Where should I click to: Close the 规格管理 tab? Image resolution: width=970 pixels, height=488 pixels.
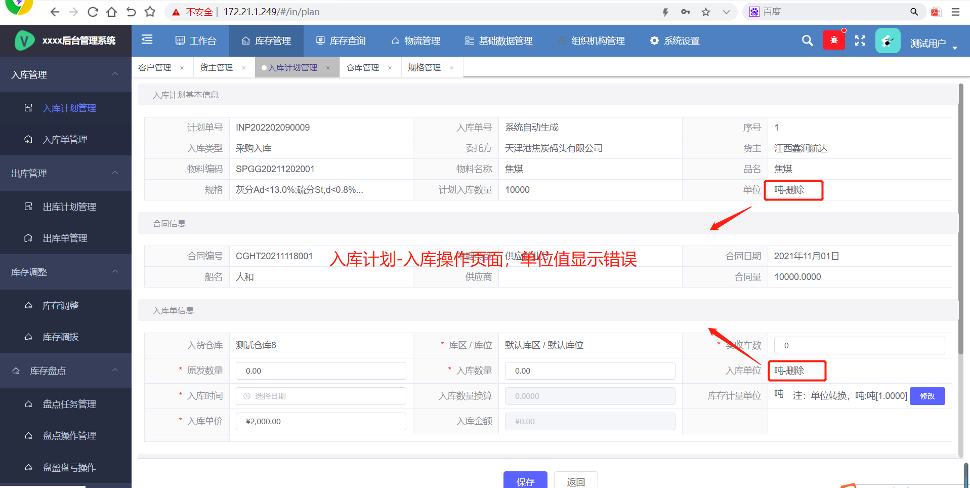tap(451, 68)
